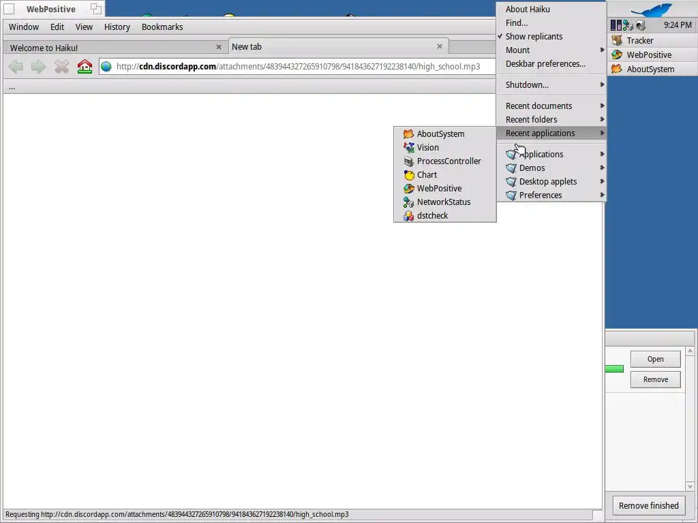This screenshot has height=523, width=698.
Task: Click Remove button in Downloads window
Action: (x=655, y=380)
